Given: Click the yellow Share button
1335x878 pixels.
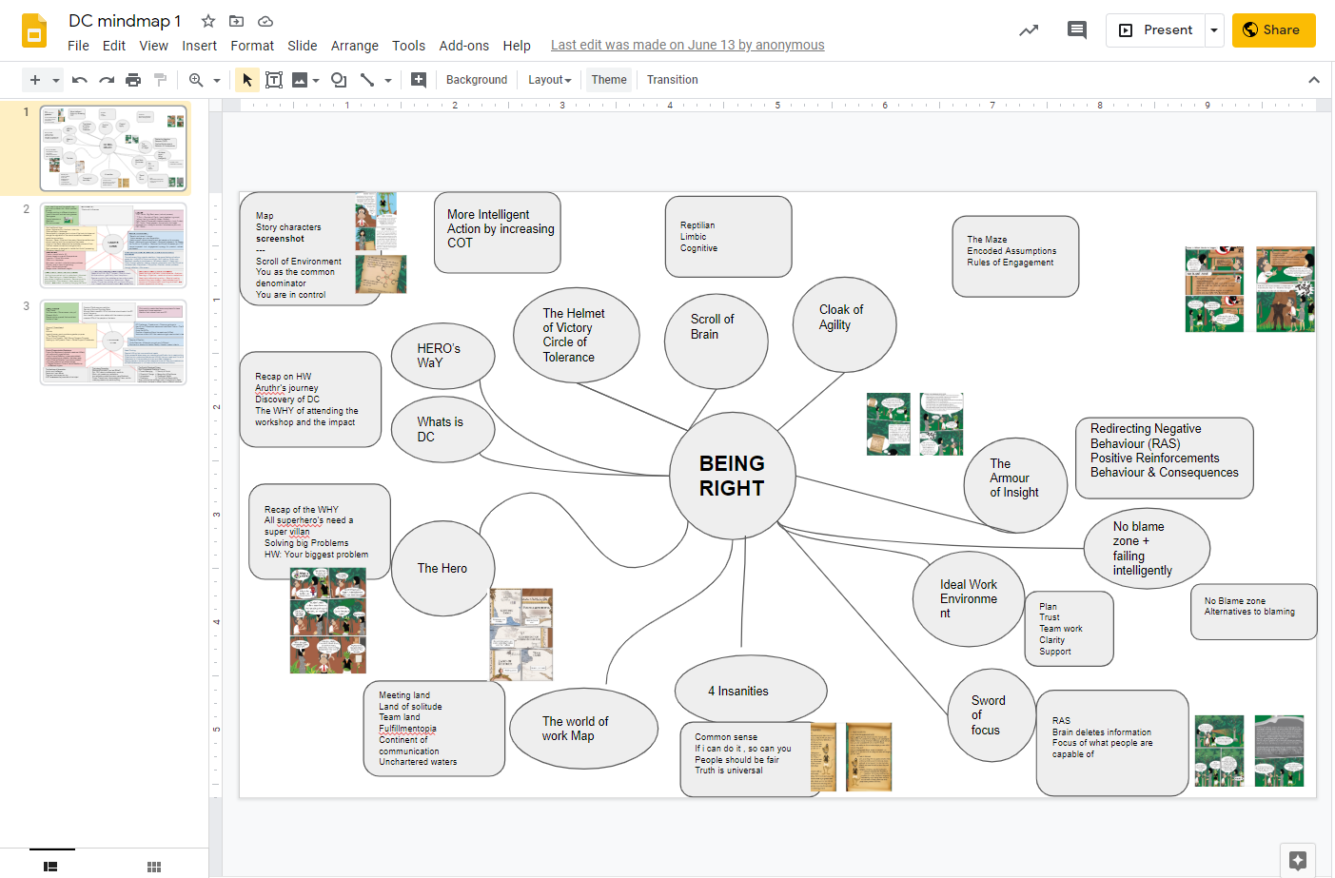Looking at the screenshot, I should 1273,30.
